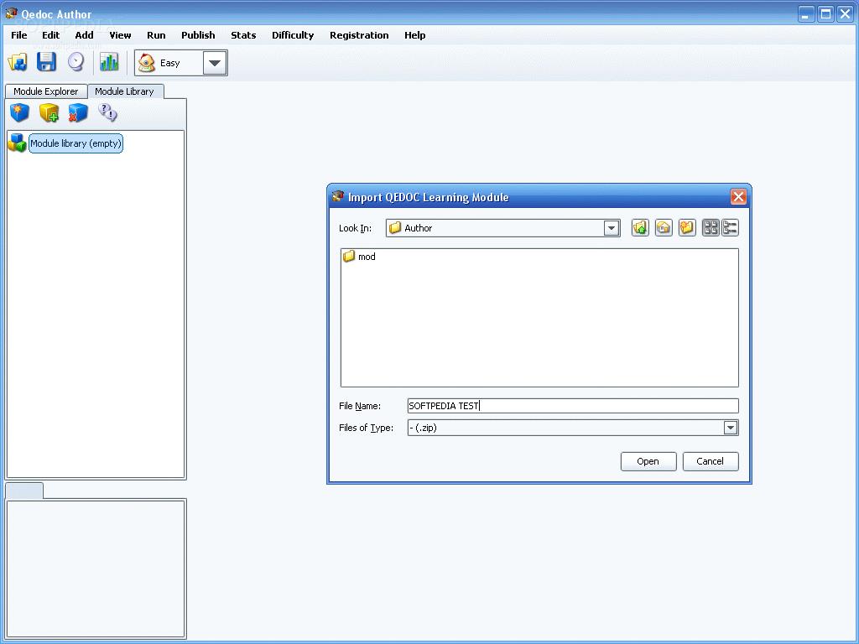The image size is (859, 644).
Task: Click the File Name input field
Action: point(573,406)
